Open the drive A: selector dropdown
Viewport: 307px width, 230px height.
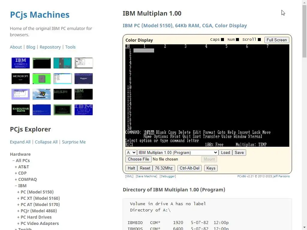(x=131, y=152)
